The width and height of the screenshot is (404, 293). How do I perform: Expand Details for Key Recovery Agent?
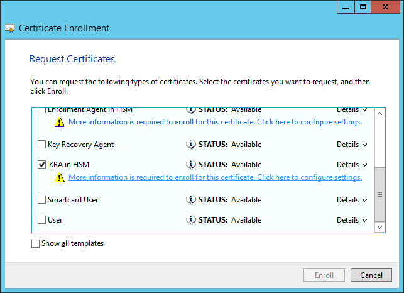coord(352,145)
